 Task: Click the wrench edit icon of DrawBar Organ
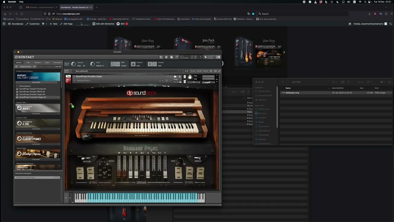click(x=68, y=76)
